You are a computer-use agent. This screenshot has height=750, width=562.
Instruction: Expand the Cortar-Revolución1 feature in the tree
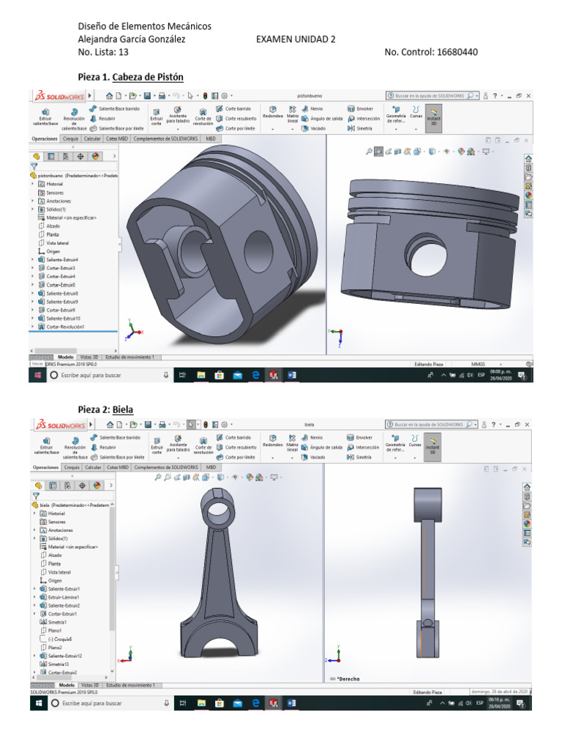pyautogui.click(x=33, y=327)
